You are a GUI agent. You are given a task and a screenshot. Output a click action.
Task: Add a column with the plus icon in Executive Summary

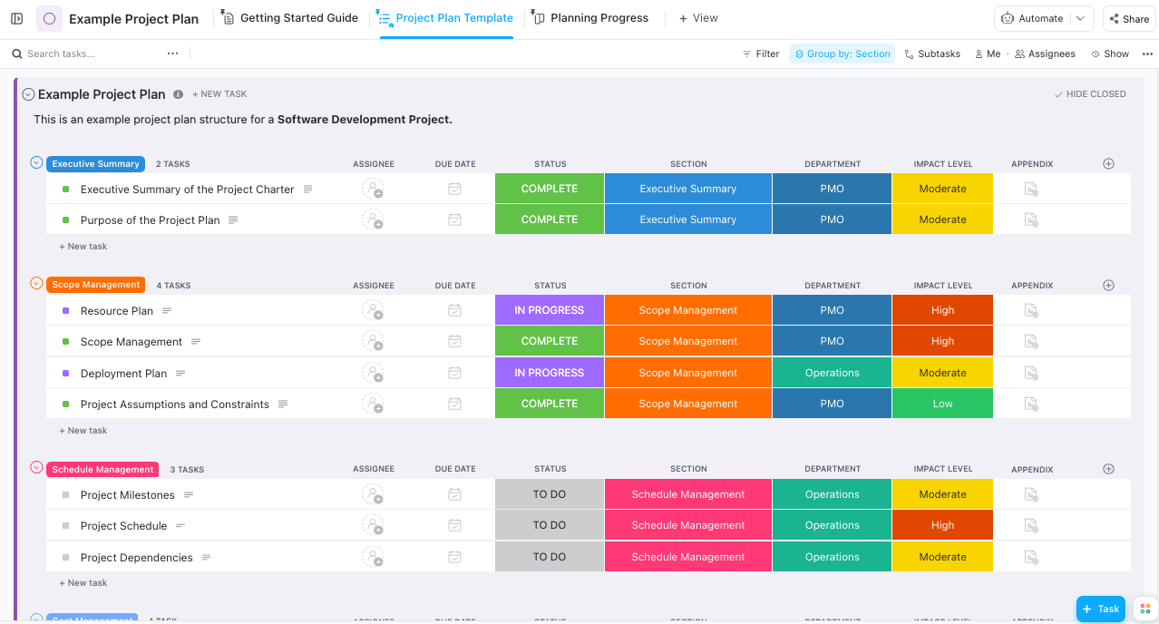point(1108,164)
